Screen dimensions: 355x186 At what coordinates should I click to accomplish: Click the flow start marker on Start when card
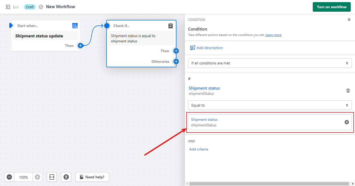click(x=11, y=25)
